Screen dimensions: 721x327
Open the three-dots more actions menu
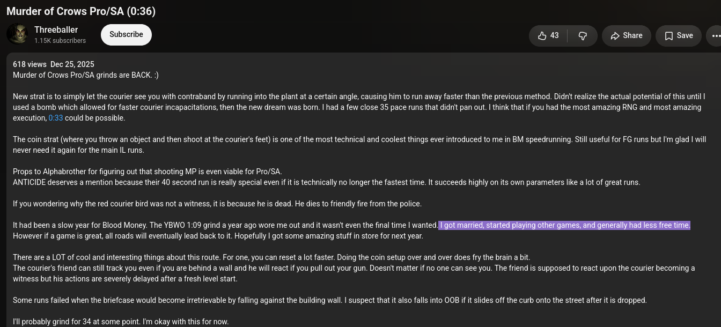tap(715, 35)
